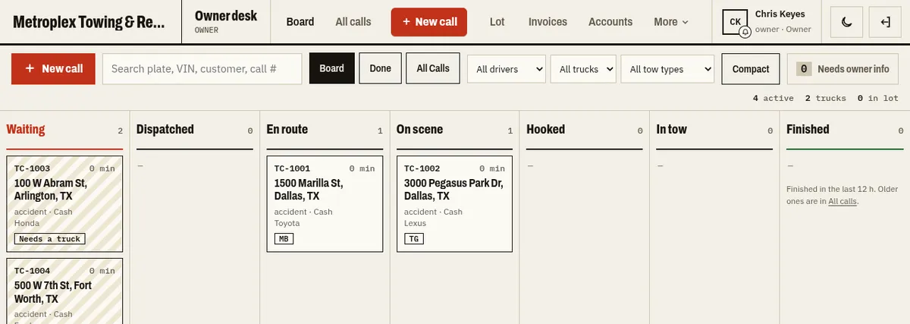This screenshot has height=324, width=910.
Task: Expand the More menu
Action: pyautogui.click(x=671, y=22)
